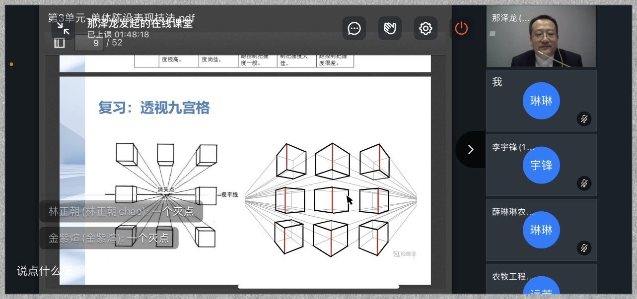Click the 琳琳 avatar under 我
The height and width of the screenshot is (299, 637).
pyautogui.click(x=541, y=101)
